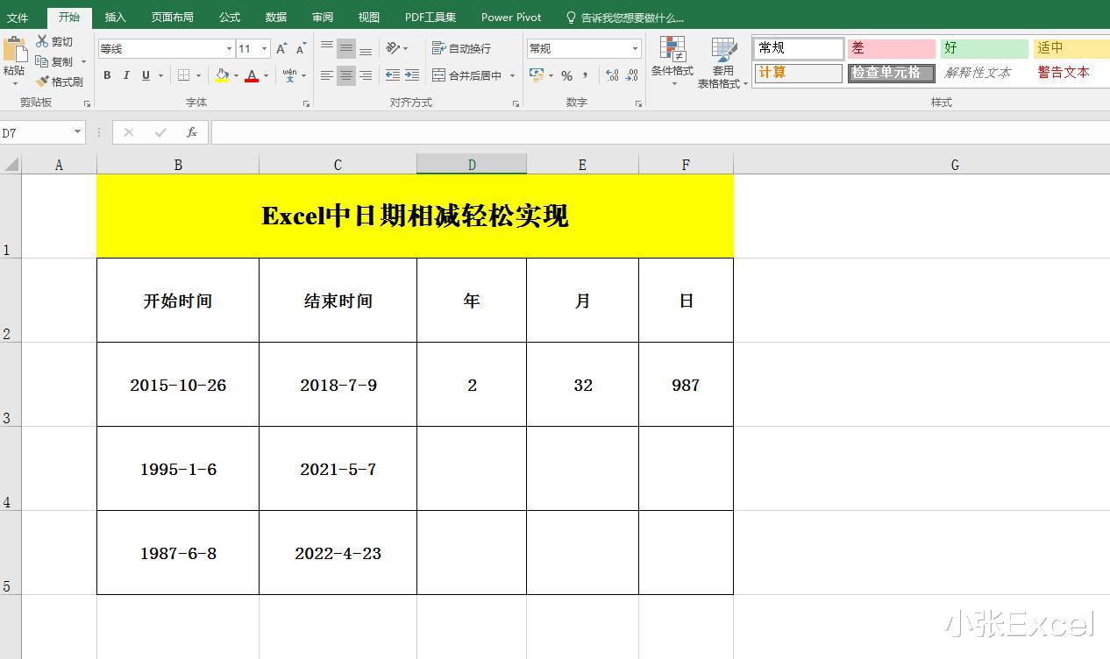Apply the 好 cell style

pos(981,48)
